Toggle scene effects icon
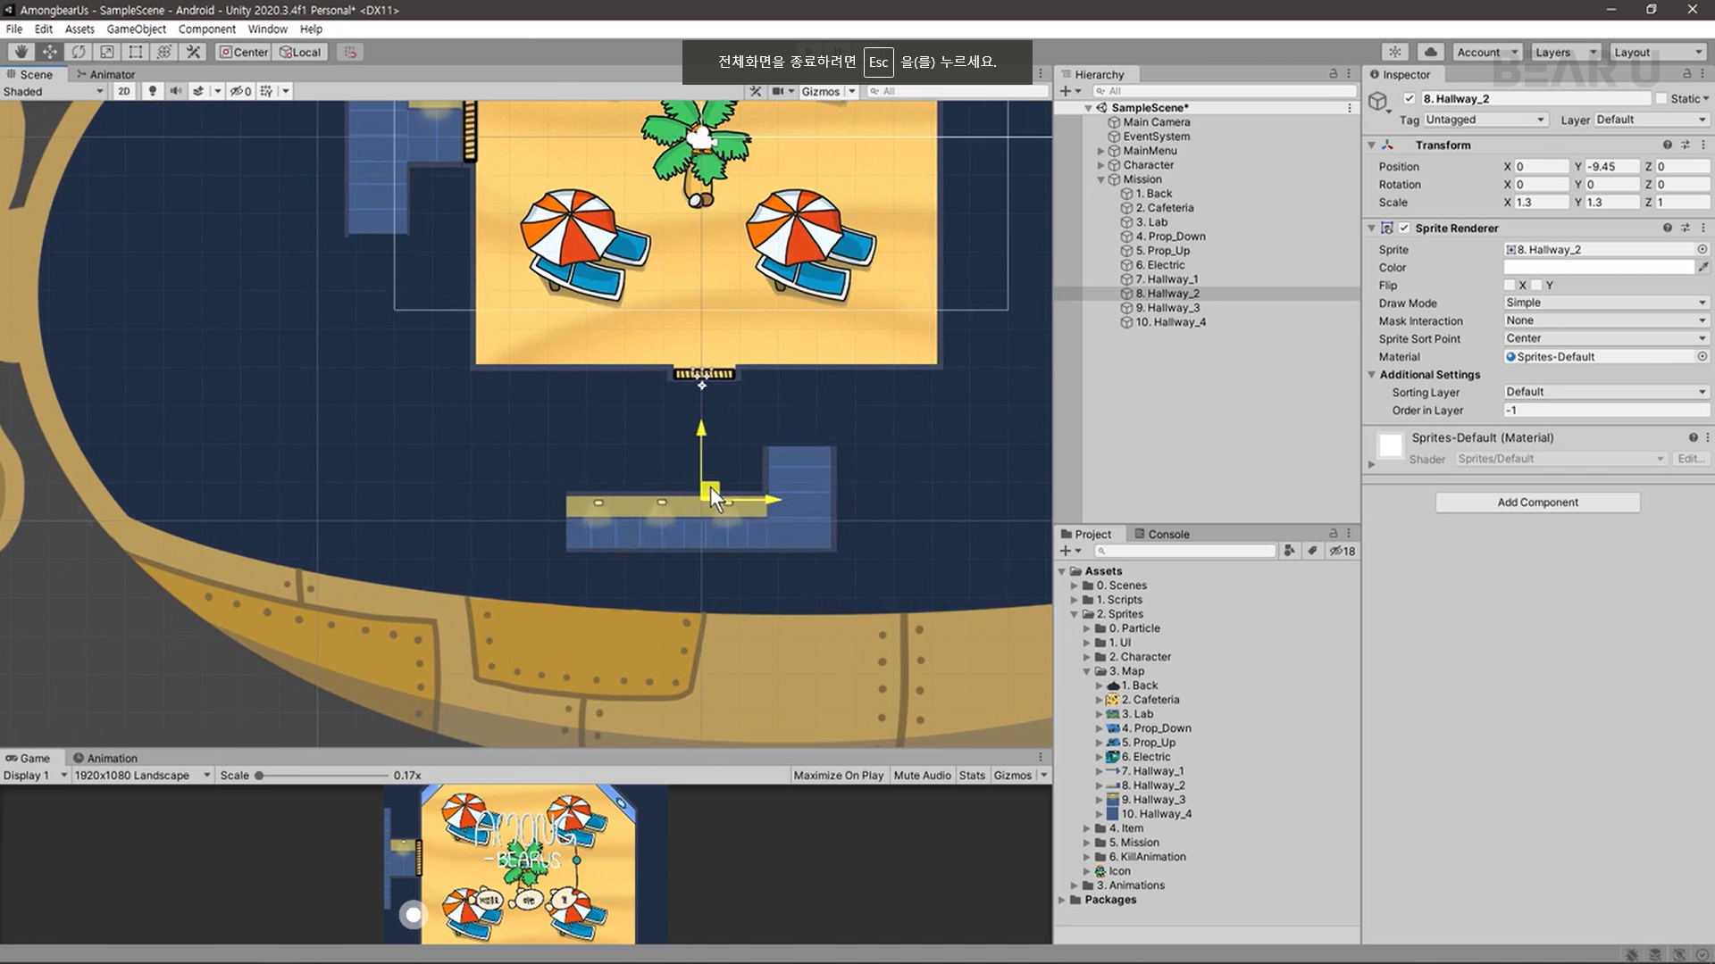 [198, 91]
